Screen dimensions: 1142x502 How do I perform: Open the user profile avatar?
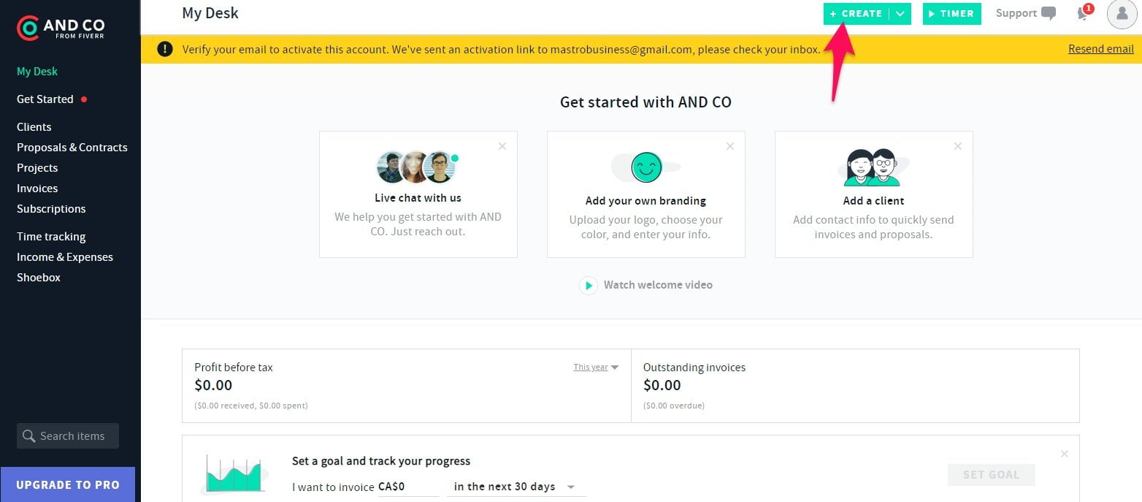(1122, 14)
